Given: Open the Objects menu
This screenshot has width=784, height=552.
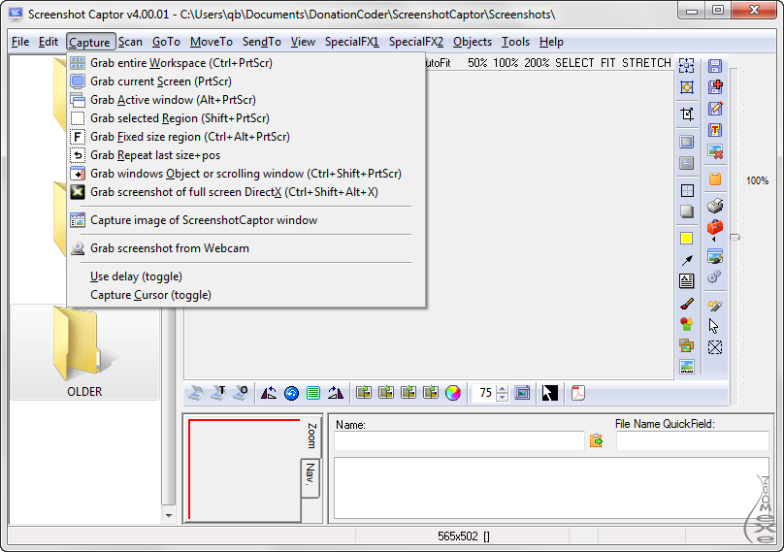Looking at the screenshot, I should tap(473, 42).
